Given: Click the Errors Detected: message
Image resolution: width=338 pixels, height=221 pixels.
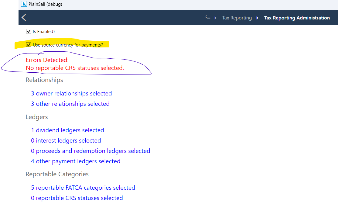Looking at the screenshot, I should click(47, 60).
